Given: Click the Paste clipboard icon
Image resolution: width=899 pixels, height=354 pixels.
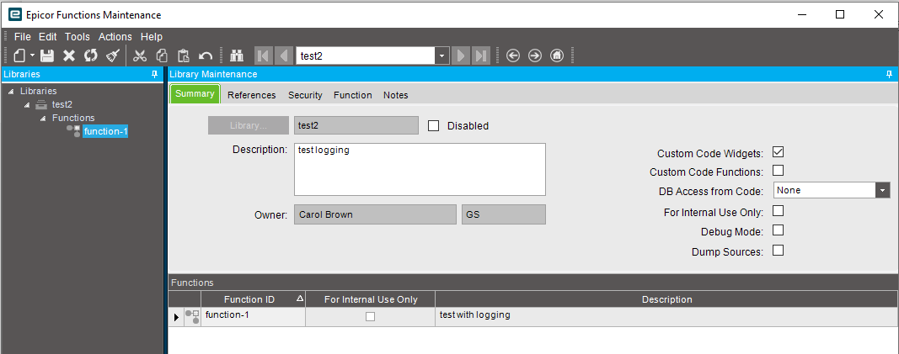Looking at the screenshot, I should point(184,55).
